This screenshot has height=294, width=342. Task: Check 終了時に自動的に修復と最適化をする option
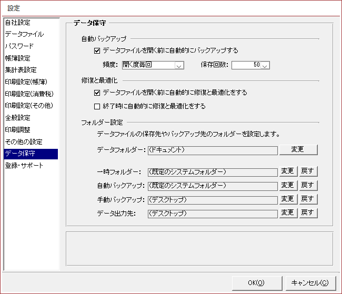97,106
